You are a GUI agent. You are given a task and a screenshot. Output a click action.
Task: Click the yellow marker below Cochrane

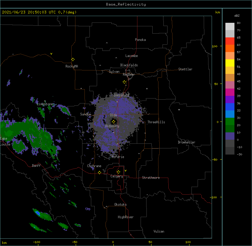[x=99, y=172]
